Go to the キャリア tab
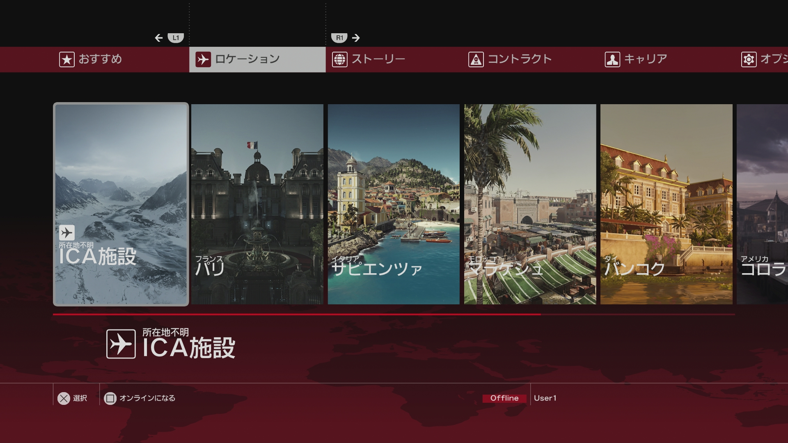Image resolution: width=788 pixels, height=443 pixels. (x=645, y=59)
